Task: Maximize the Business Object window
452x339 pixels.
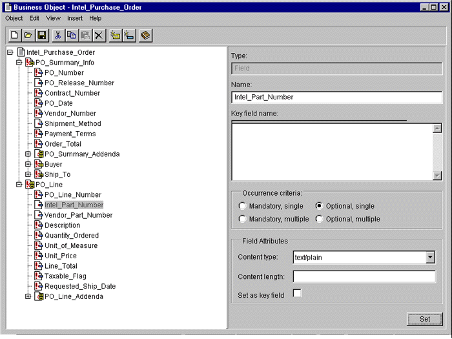Action: (433, 7)
